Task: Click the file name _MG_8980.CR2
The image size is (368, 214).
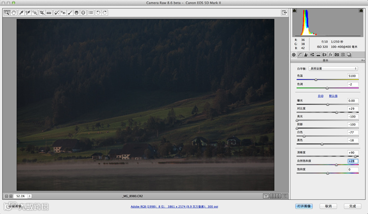Action: 132,196
